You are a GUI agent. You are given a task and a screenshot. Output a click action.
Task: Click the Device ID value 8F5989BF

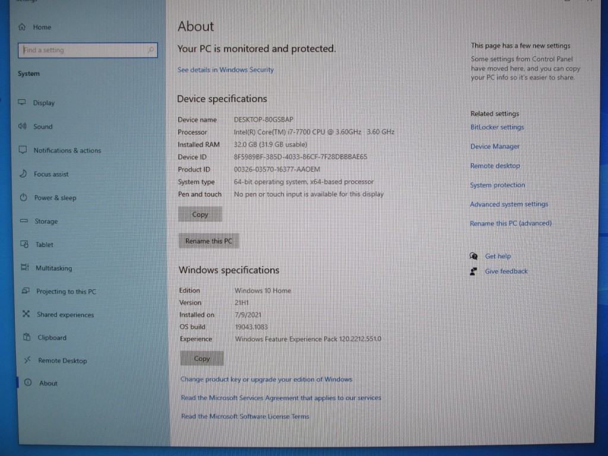tap(300, 157)
